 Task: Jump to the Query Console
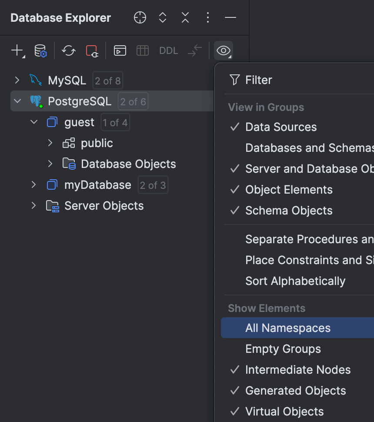[x=120, y=50]
